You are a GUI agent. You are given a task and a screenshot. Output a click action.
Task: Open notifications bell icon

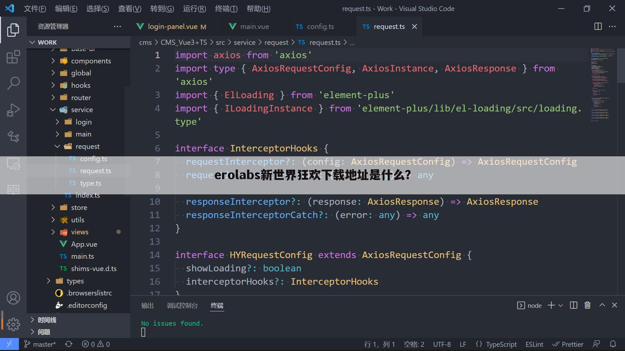click(x=613, y=344)
